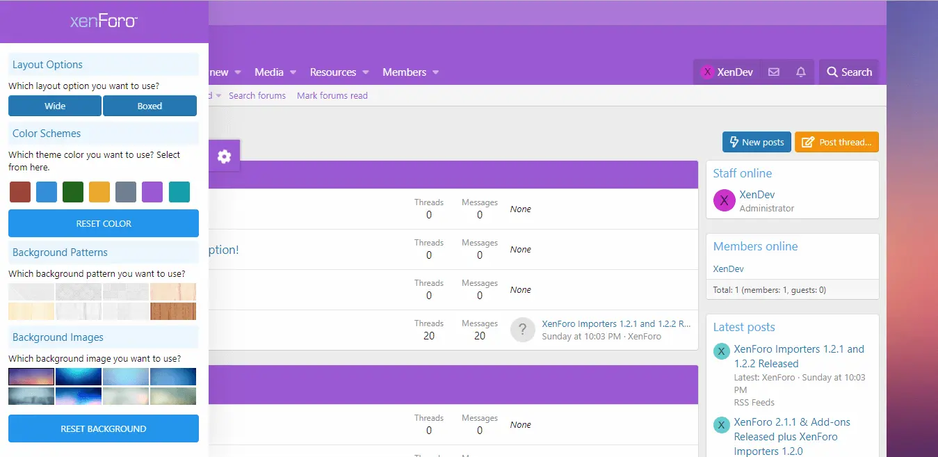Click the lightning New posts button
Image resolution: width=938 pixels, height=457 pixels.
(757, 142)
